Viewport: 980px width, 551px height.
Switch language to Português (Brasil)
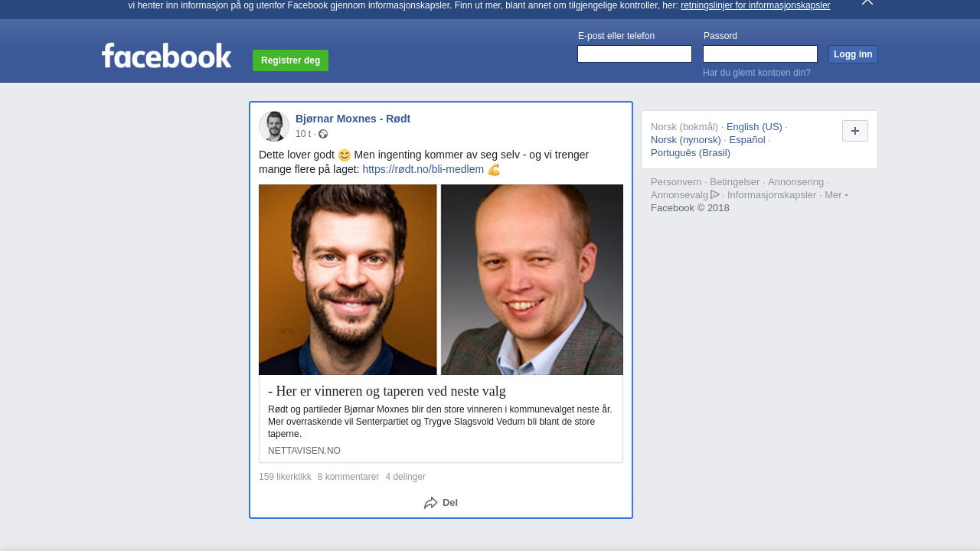click(x=691, y=153)
